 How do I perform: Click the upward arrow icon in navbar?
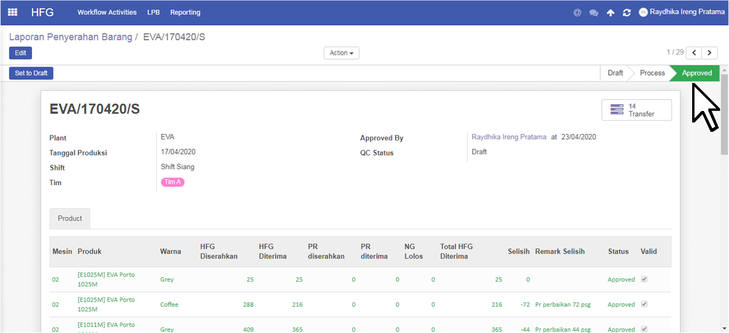(x=610, y=12)
